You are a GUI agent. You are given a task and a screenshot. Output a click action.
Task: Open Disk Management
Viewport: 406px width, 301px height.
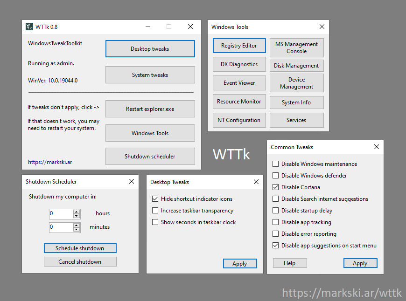click(296, 66)
